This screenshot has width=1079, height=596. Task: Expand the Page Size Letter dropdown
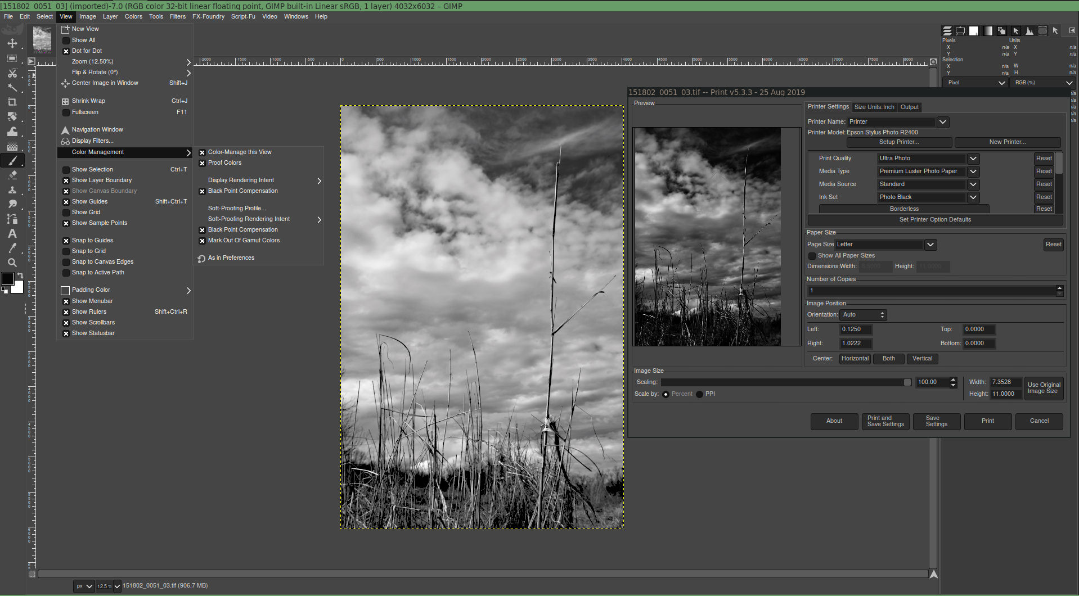point(930,245)
